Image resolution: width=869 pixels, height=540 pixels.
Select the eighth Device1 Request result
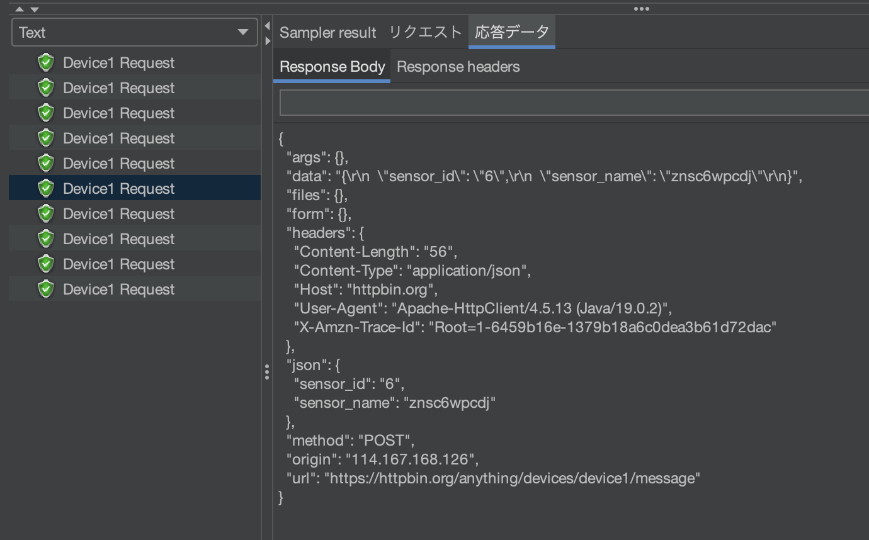coord(118,239)
